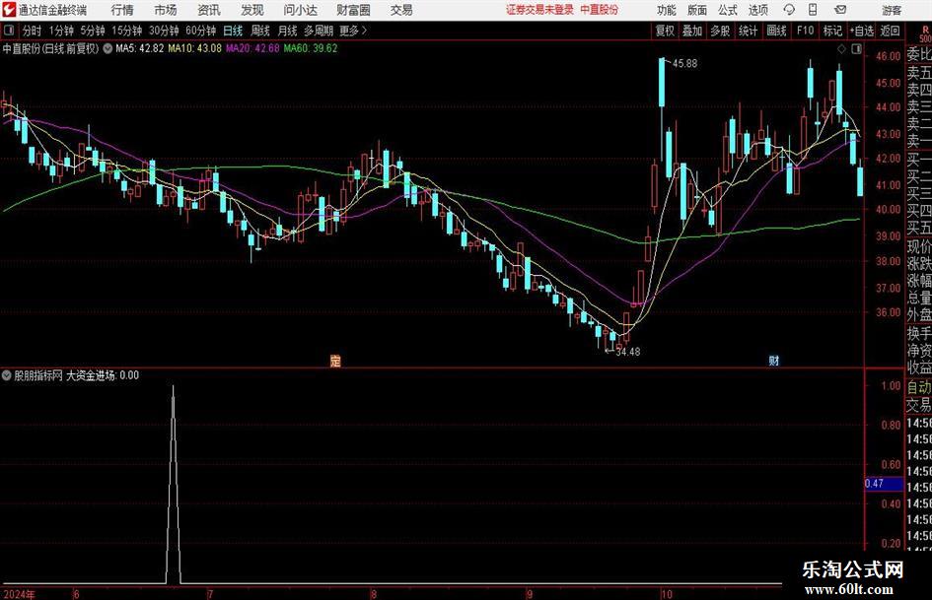The image size is (932, 600).
Task: Click the 多股 multi-stock button
Action: click(x=720, y=31)
